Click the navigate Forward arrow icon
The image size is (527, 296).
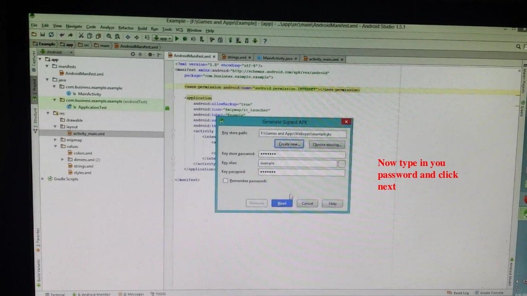pyautogui.click(x=136, y=37)
